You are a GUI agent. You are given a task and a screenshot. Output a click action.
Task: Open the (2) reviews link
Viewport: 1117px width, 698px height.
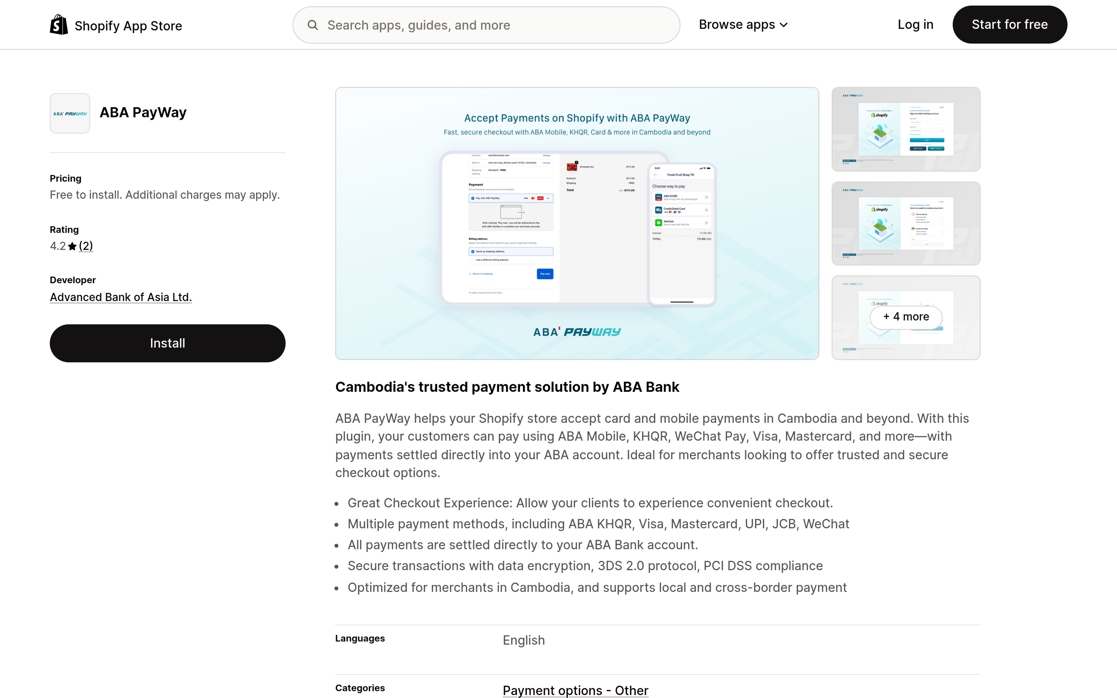[x=86, y=246]
